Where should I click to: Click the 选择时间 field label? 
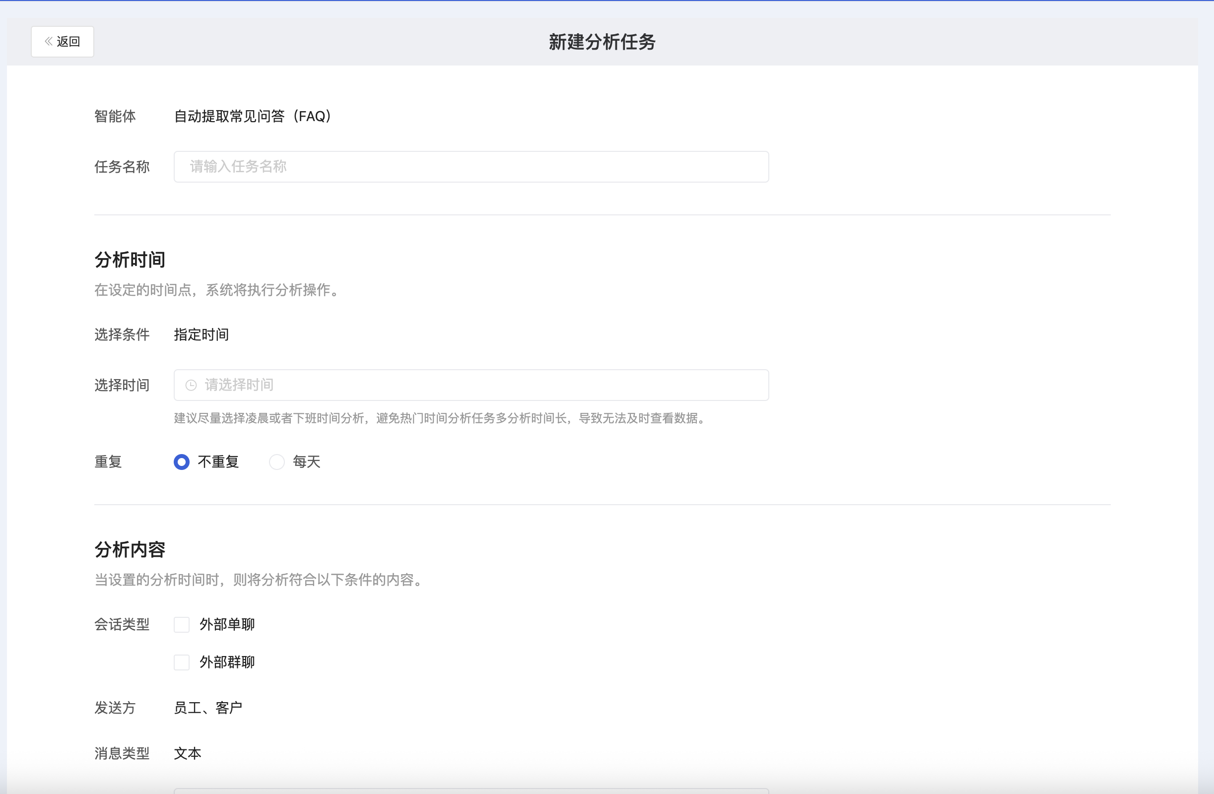(122, 385)
